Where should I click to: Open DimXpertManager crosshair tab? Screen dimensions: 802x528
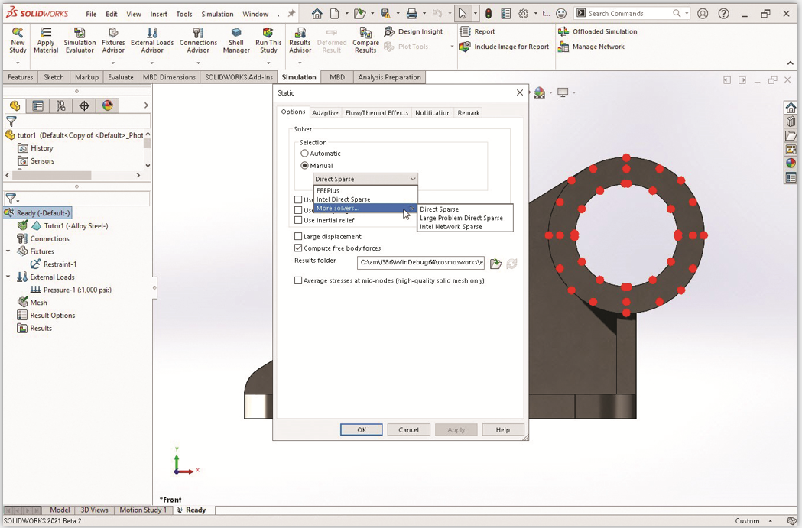pos(84,105)
